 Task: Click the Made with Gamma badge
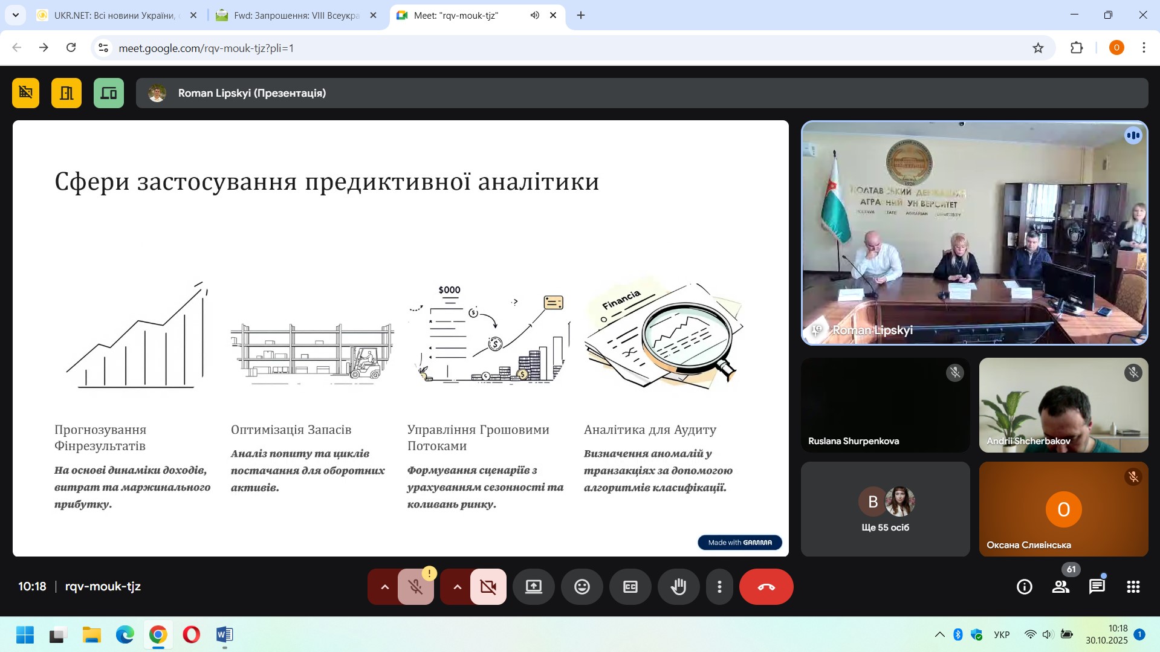click(x=739, y=543)
